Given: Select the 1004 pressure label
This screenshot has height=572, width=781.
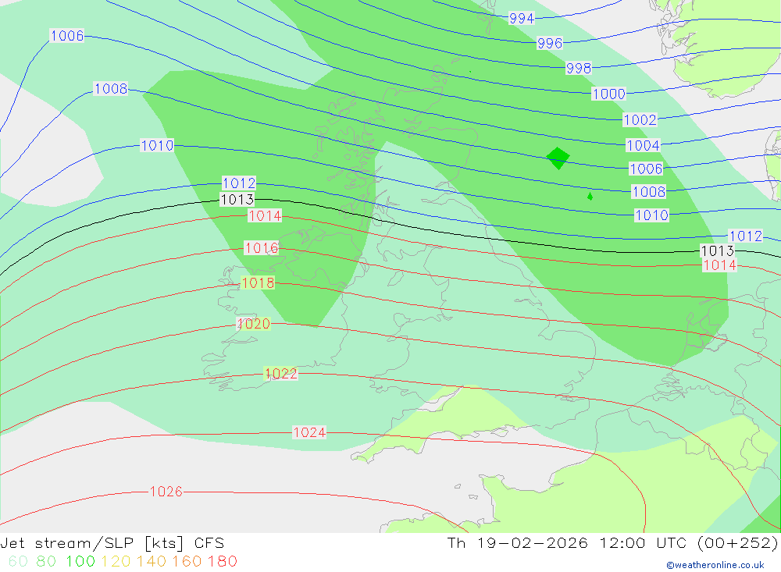Looking at the screenshot, I should (643, 145).
